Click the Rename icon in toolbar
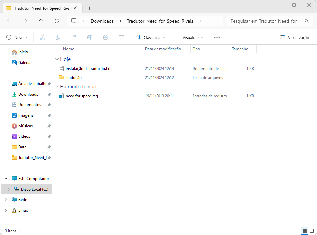The width and height of the screenshot is (317, 235). click(90, 37)
